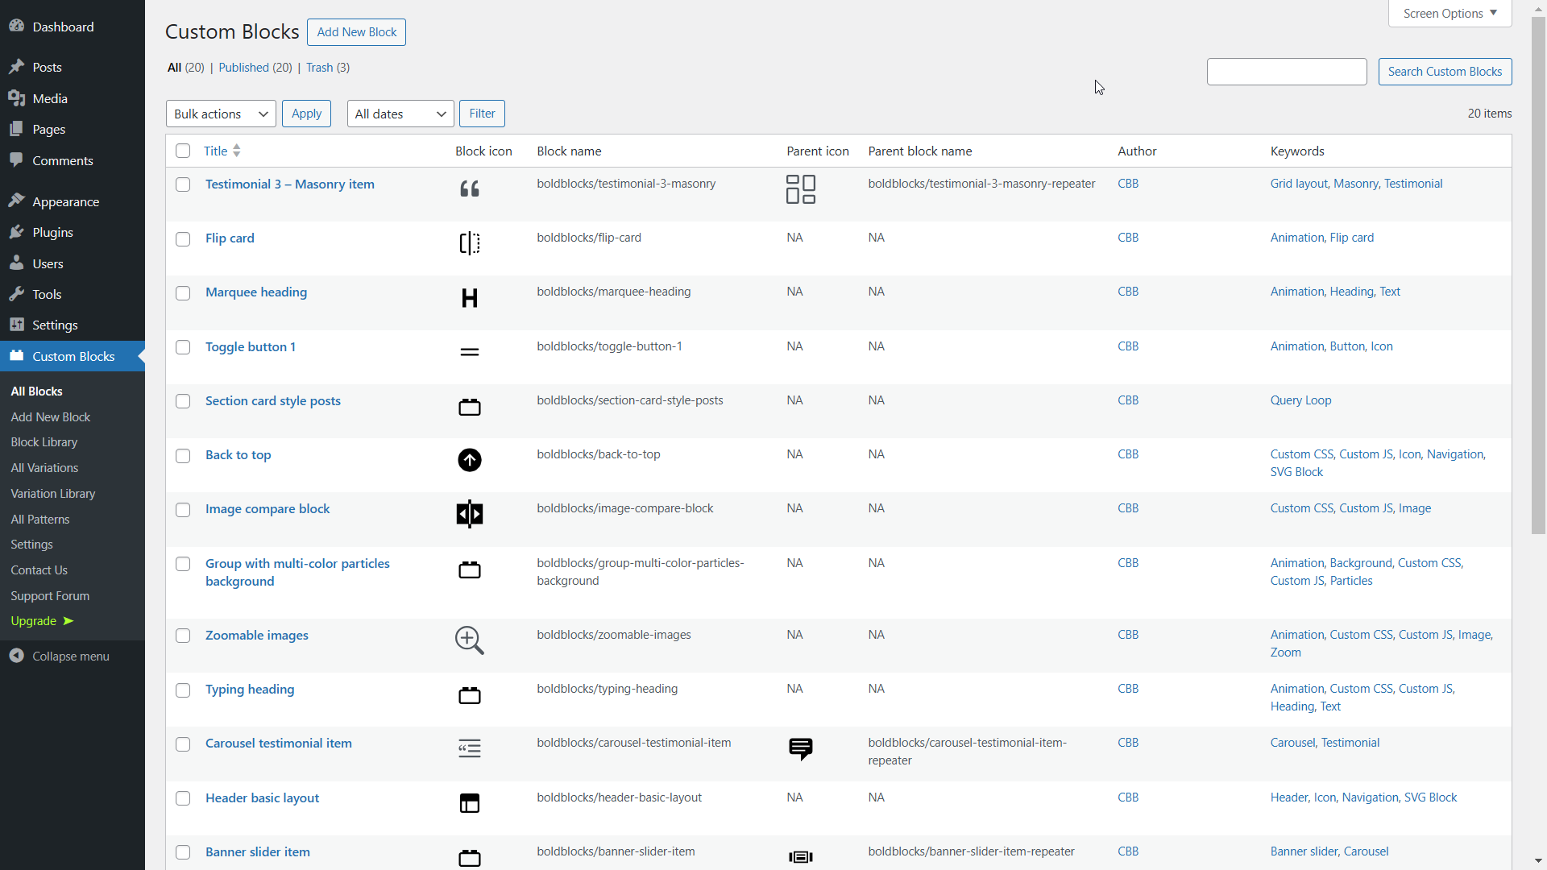Select all blocks with header checkbox
The height and width of the screenshot is (870, 1547).
(x=183, y=151)
